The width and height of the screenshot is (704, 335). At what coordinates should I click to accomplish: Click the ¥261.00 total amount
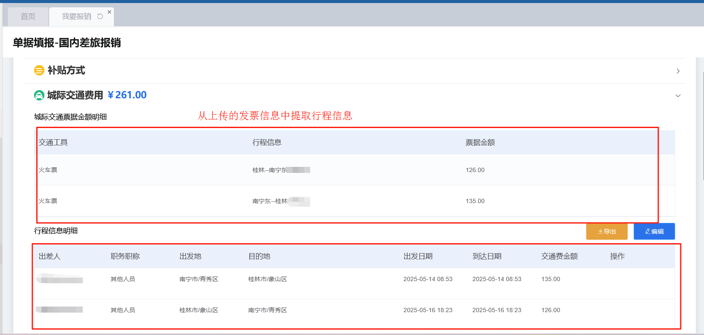tap(127, 95)
